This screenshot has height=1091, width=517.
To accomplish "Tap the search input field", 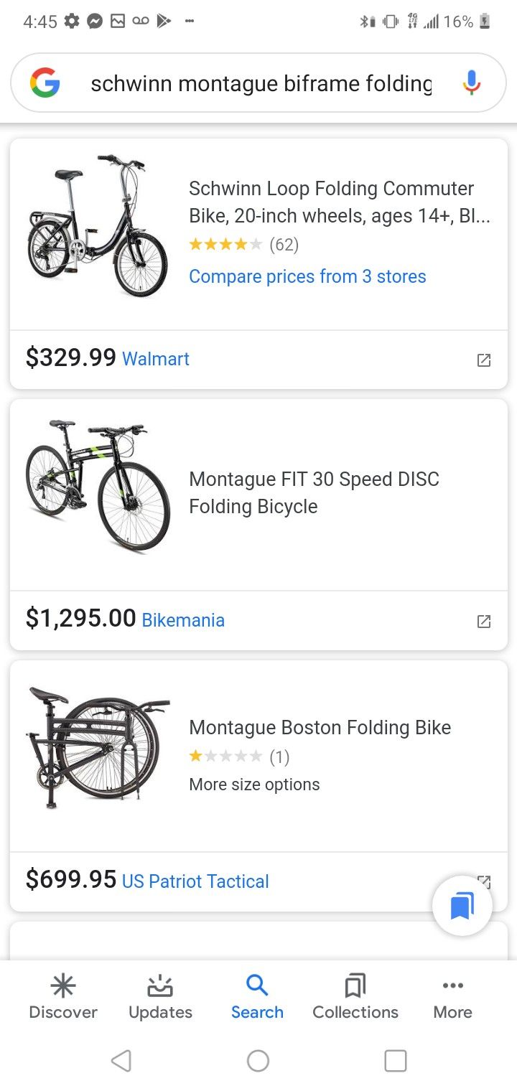I will 258,83.
